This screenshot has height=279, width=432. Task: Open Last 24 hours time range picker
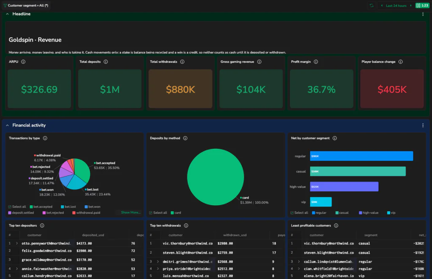396,5
